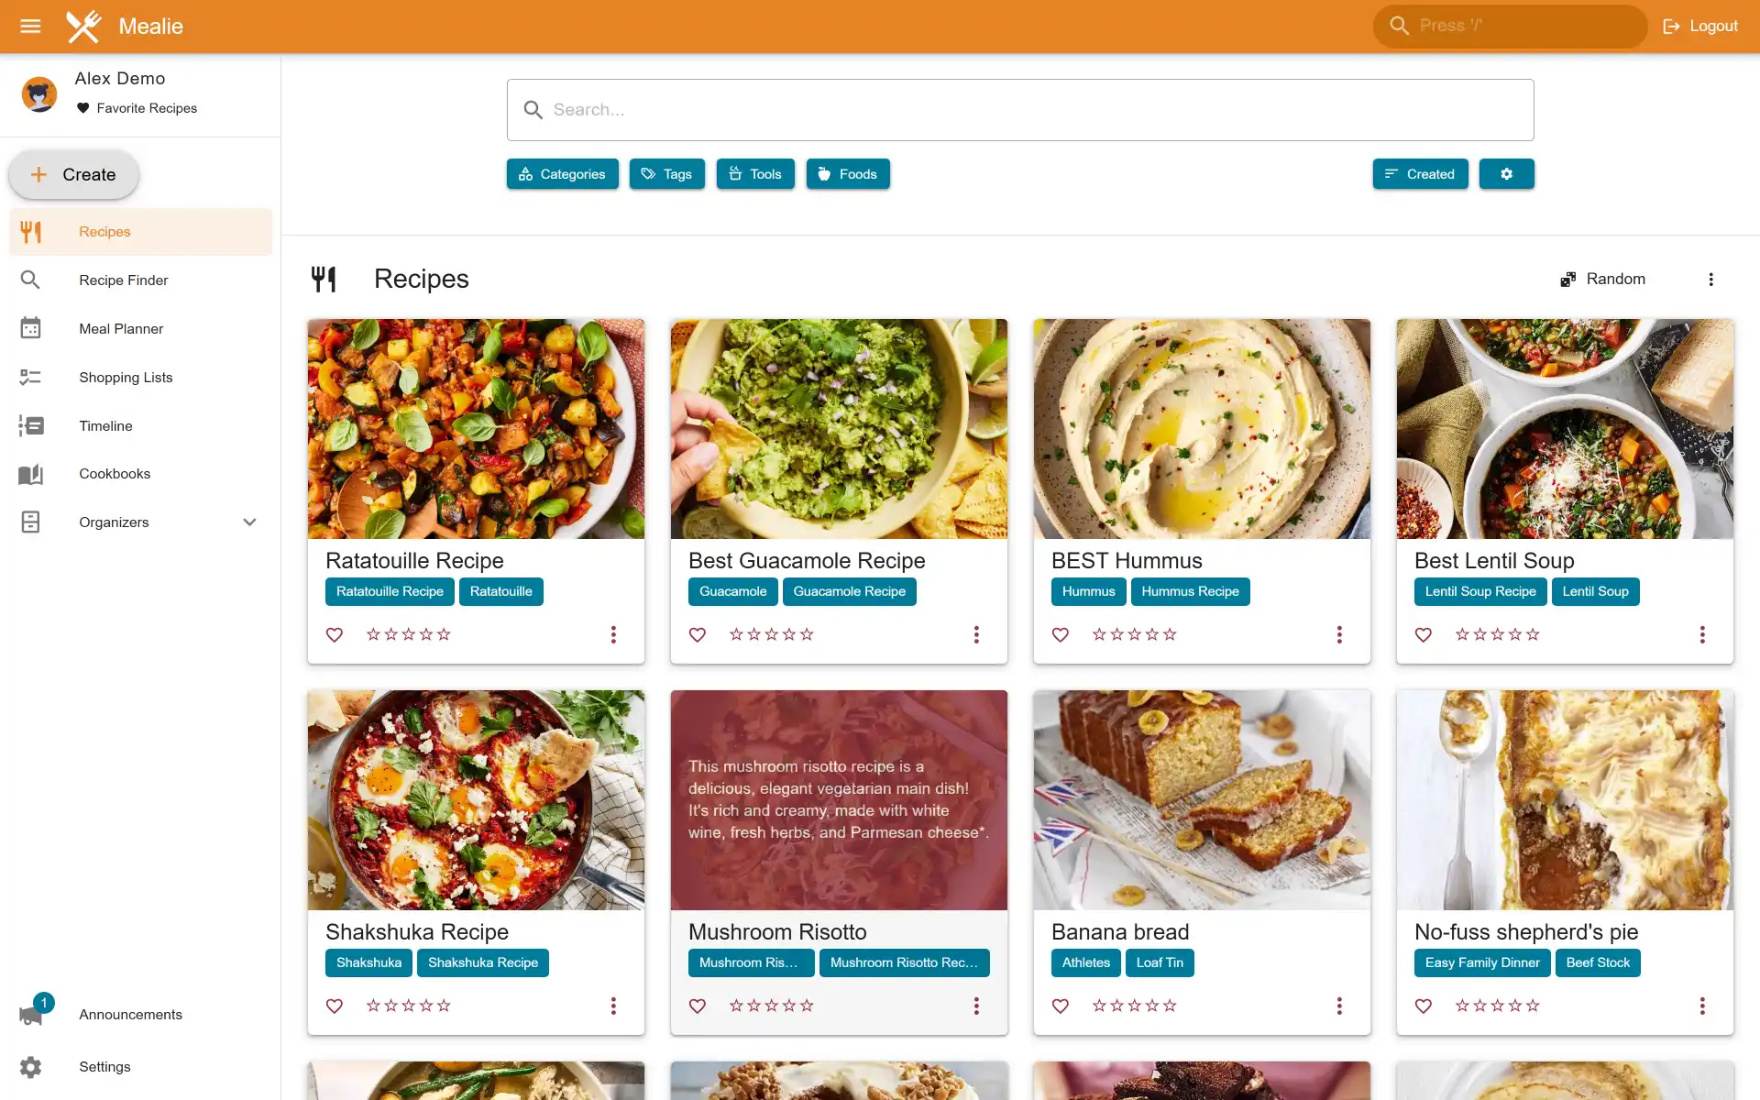Viewport: 1760px width, 1100px height.
Task: Expand the Organizers sidebar section
Action: coord(140,522)
